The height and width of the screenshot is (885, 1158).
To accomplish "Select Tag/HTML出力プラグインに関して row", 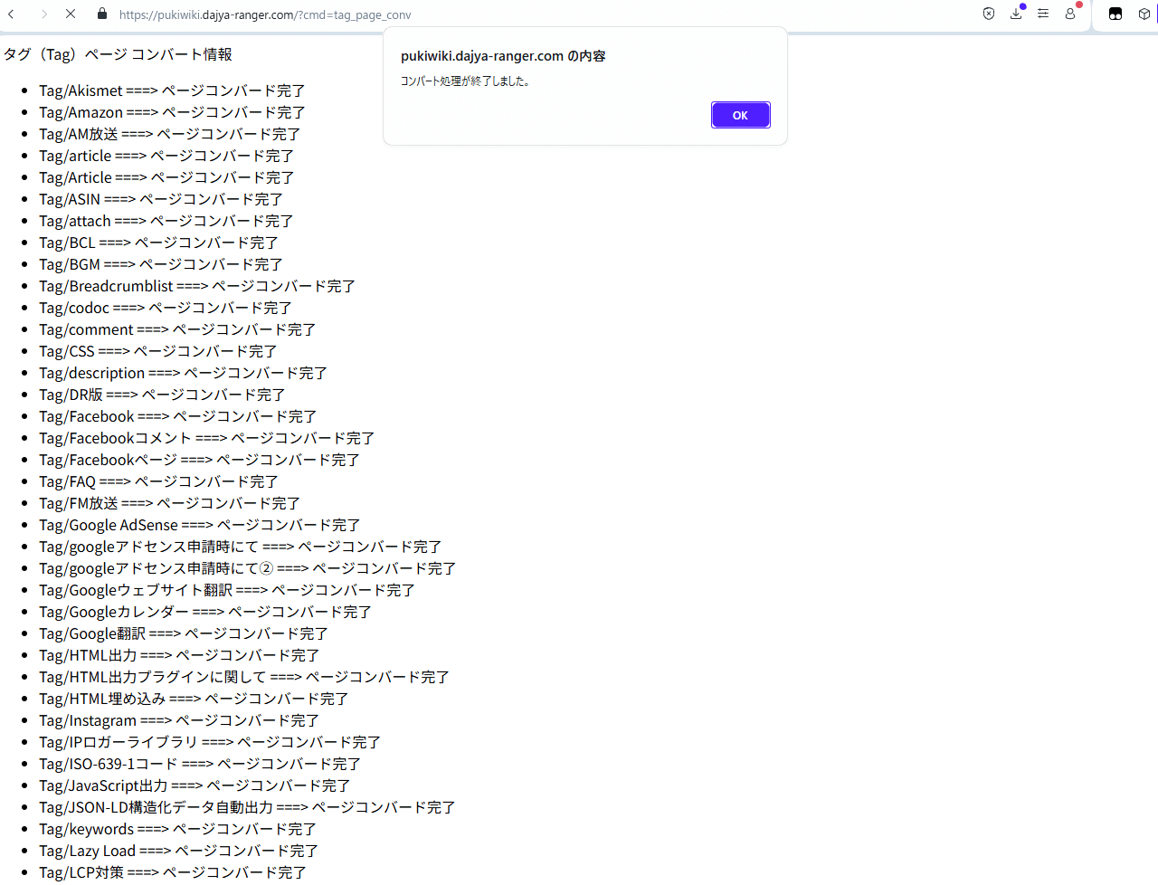I will tap(244, 677).
